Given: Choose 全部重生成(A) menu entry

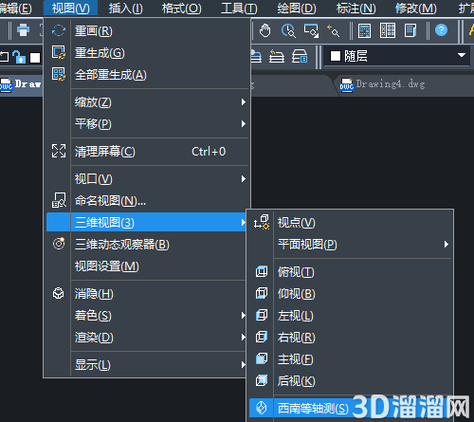Looking at the screenshot, I should click(x=147, y=75).
